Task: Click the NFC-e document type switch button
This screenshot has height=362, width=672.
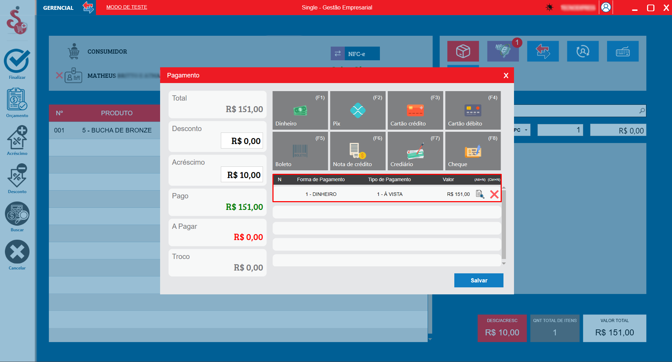Action: [x=355, y=54]
